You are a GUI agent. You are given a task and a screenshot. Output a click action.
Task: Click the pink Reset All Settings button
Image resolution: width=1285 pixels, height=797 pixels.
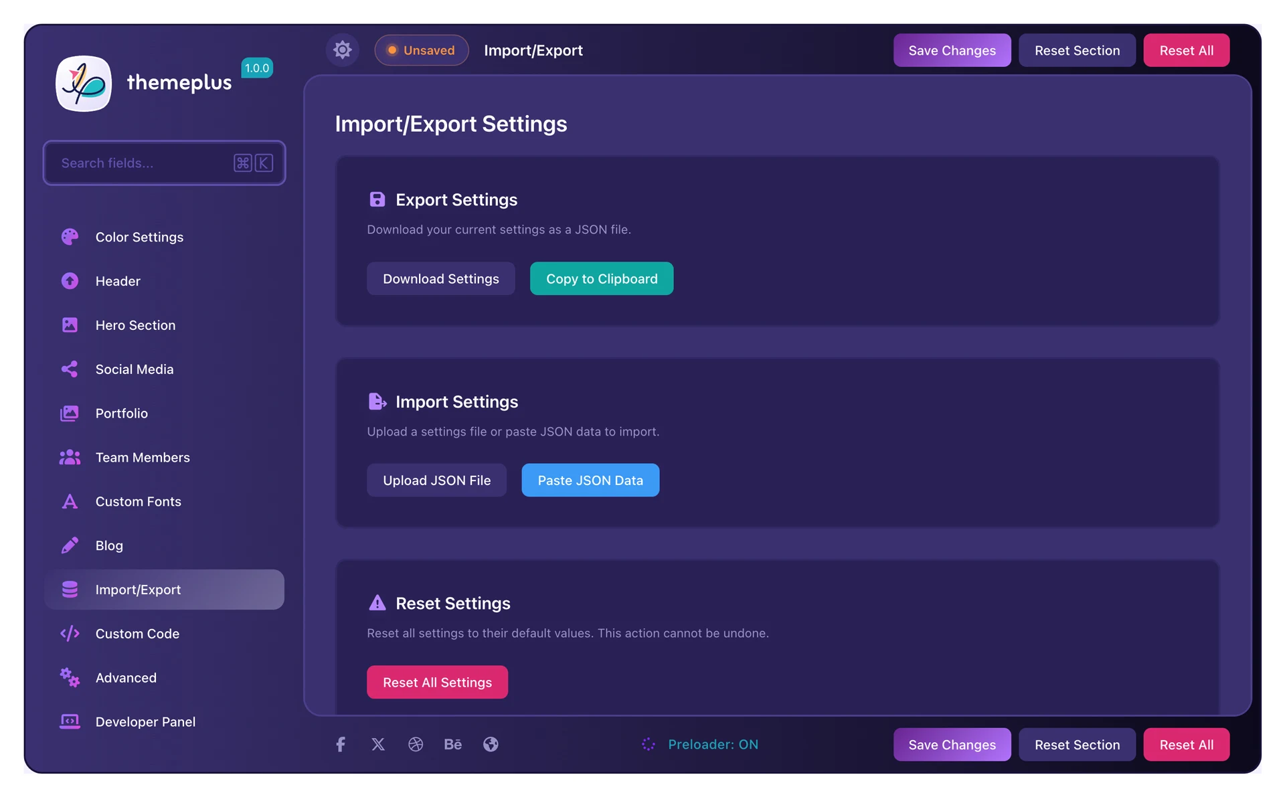[437, 682]
